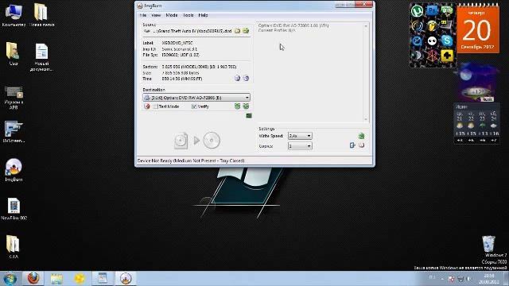Image resolution: width=509 pixels, height=286 pixels.
Task: Click the yellow plus icon in launcher gadget
Action: (x=447, y=56)
